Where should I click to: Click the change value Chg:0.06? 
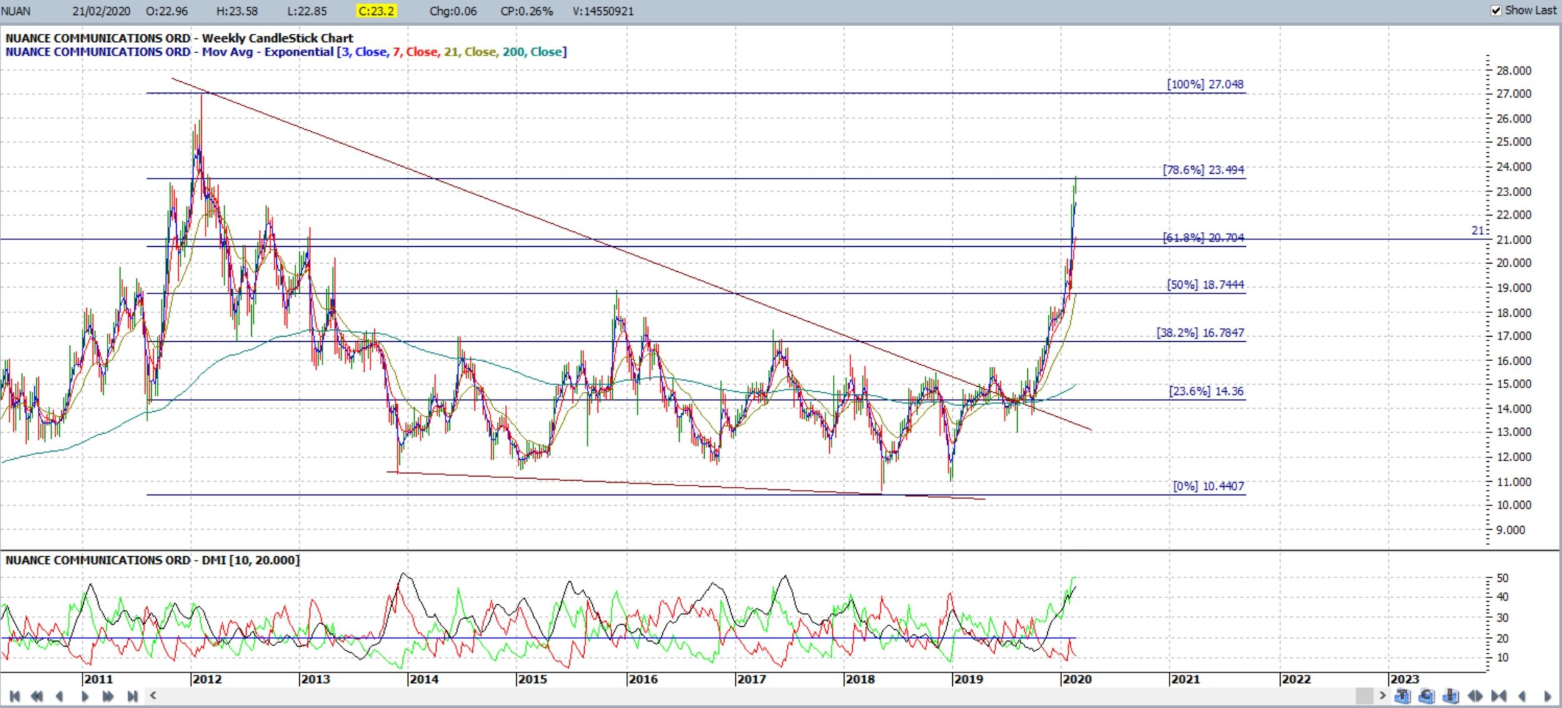pyautogui.click(x=453, y=11)
